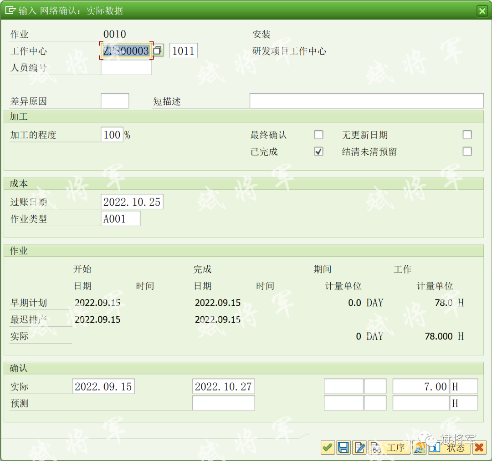Image resolution: width=492 pixels, height=461 pixels.
Task: Save the network confirmation with the floppy disk icon
Action: (343, 447)
